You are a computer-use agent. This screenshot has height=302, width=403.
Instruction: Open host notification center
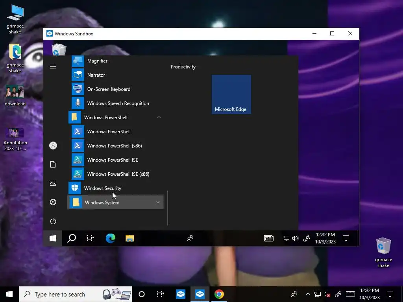pyautogui.click(x=390, y=294)
